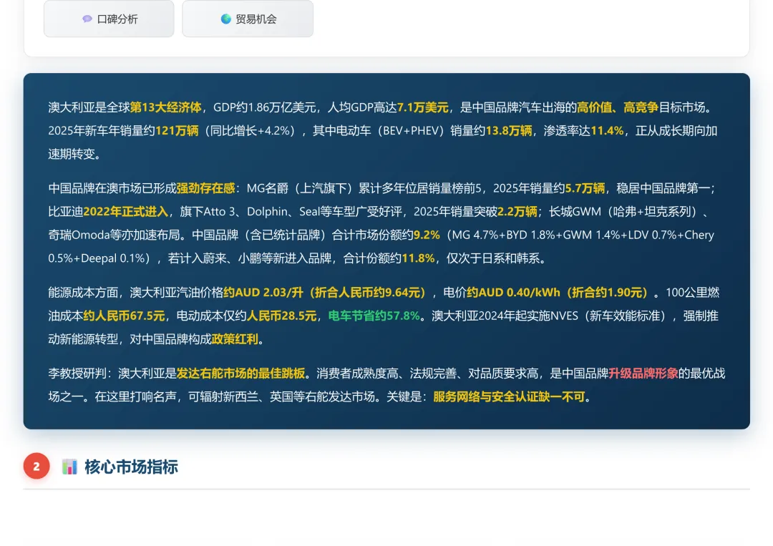Open the 贸易机会 view

pos(248,19)
